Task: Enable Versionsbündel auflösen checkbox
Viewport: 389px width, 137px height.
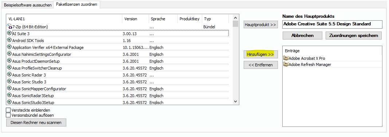Action: 8,115
